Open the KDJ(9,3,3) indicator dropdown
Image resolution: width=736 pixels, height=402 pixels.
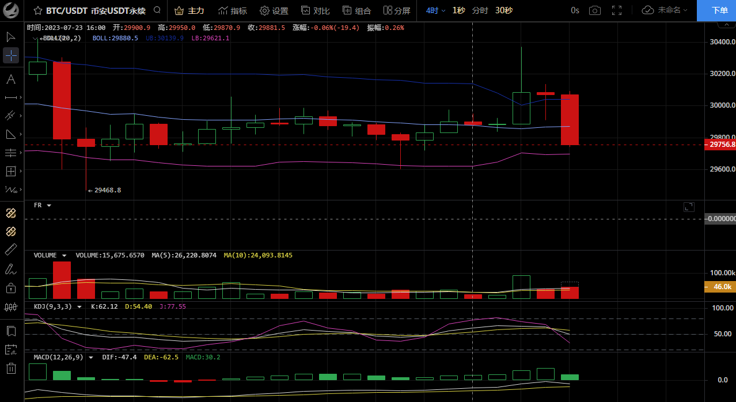(79, 307)
